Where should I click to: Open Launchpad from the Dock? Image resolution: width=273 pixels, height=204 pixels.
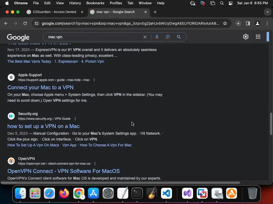pyautogui.click(x=35, y=193)
